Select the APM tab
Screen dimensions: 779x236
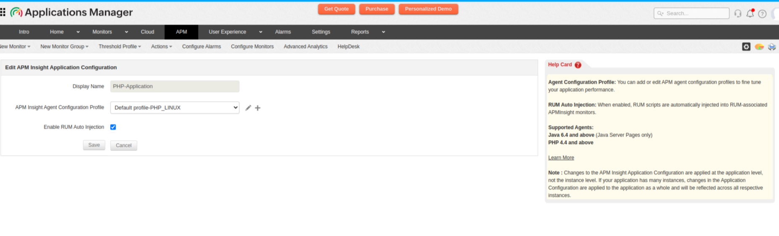click(181, 32)
